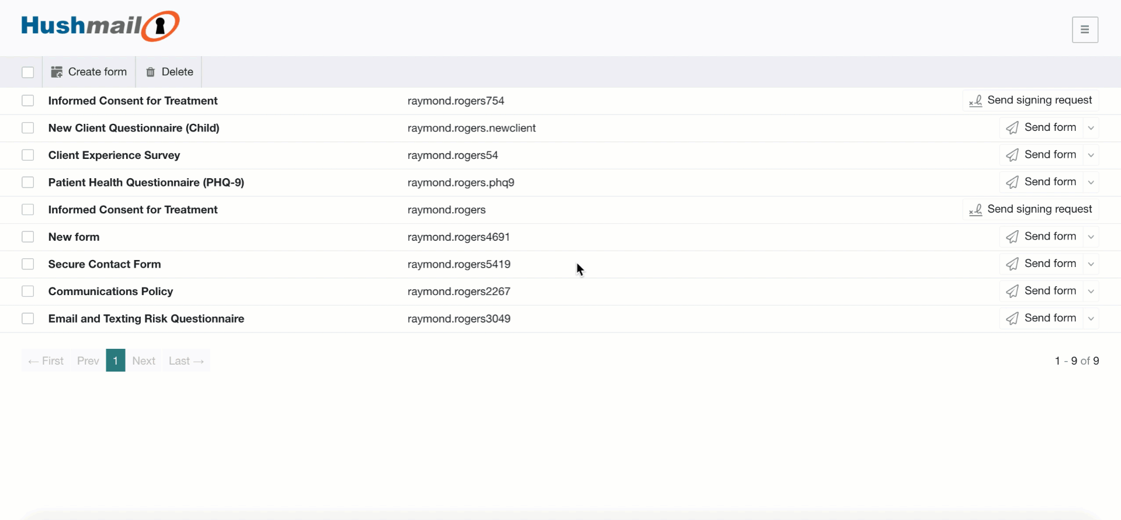This screenshot has height=520, width=1121.
Task: Click the Create form icon in toolbar
Action: [57, 72]
